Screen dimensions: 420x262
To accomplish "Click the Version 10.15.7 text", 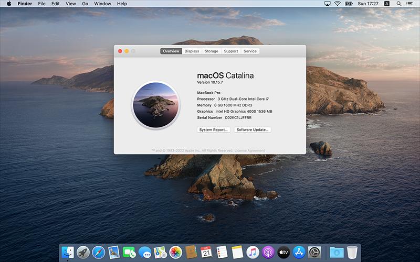I will (x=209, y=82).
